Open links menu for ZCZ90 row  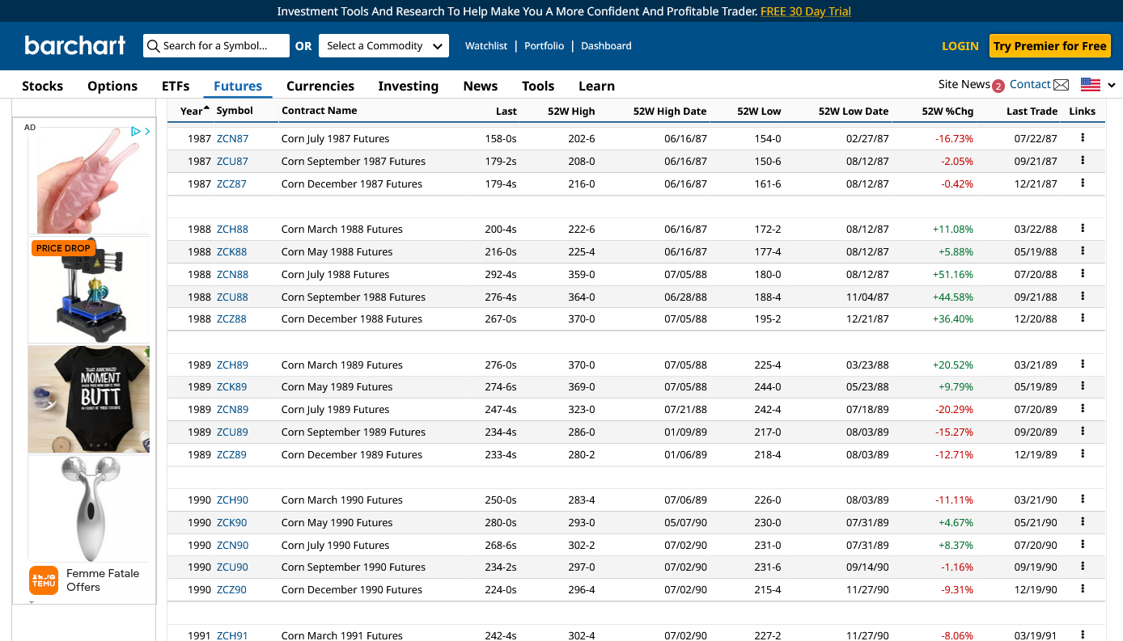(1083, 589)
